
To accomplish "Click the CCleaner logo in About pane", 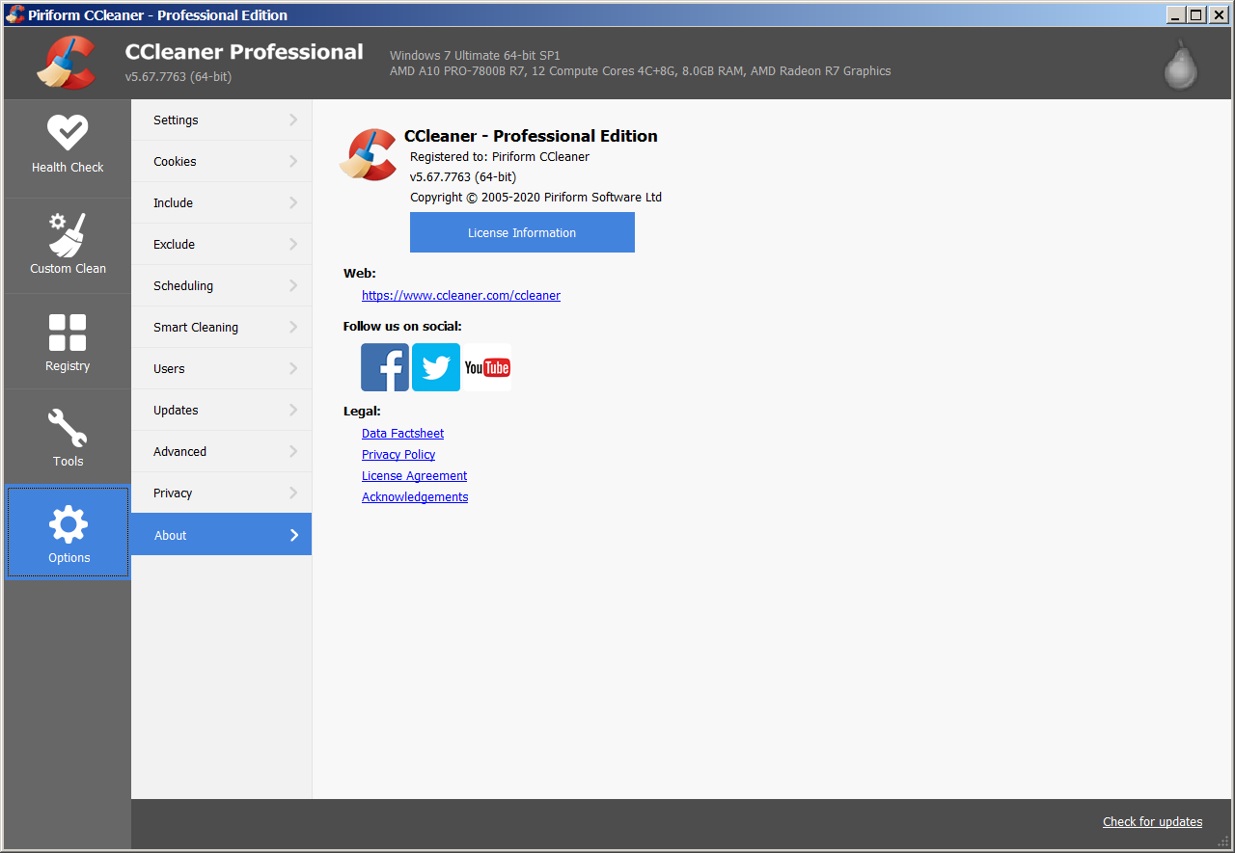I will click(x=368, y=154).
